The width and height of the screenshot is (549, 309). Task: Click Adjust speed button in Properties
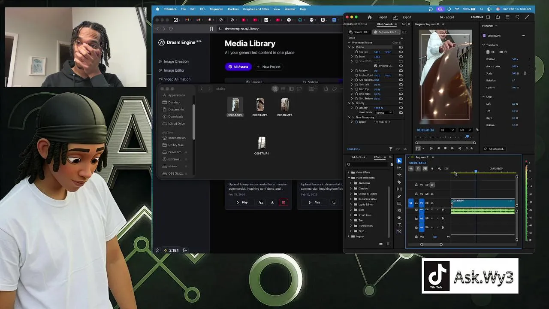[x=495, y=149]
